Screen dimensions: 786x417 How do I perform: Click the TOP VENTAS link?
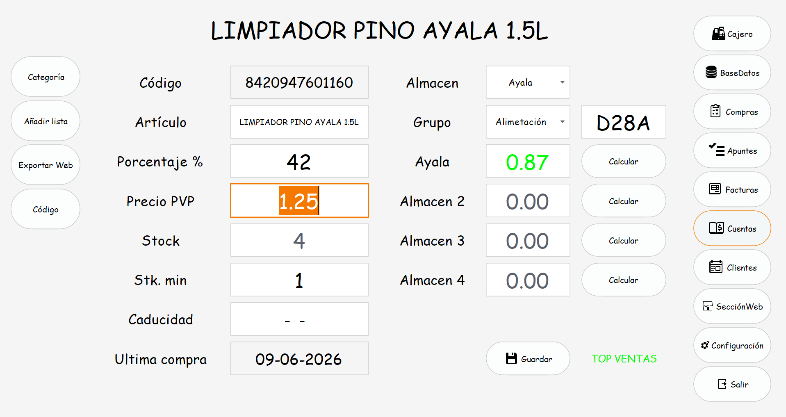(624, 359)
